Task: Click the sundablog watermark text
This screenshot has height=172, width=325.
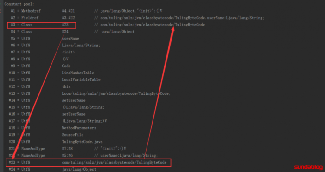Action: (308, 167)
